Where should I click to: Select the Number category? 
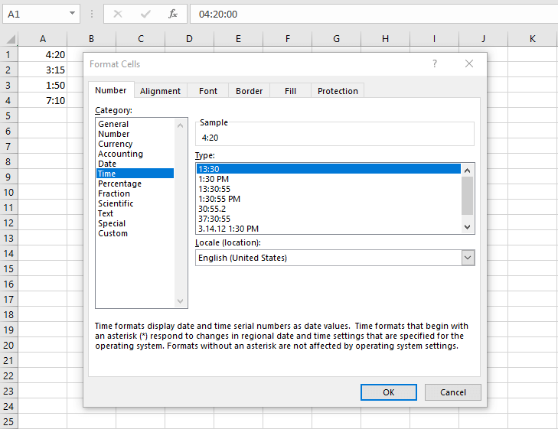pyautogui.click(x=135, y=134)
